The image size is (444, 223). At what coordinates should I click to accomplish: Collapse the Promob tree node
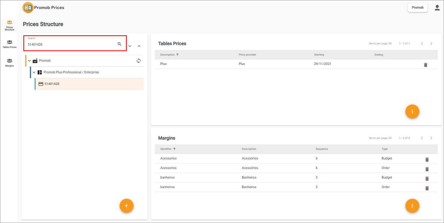[29, 61]
